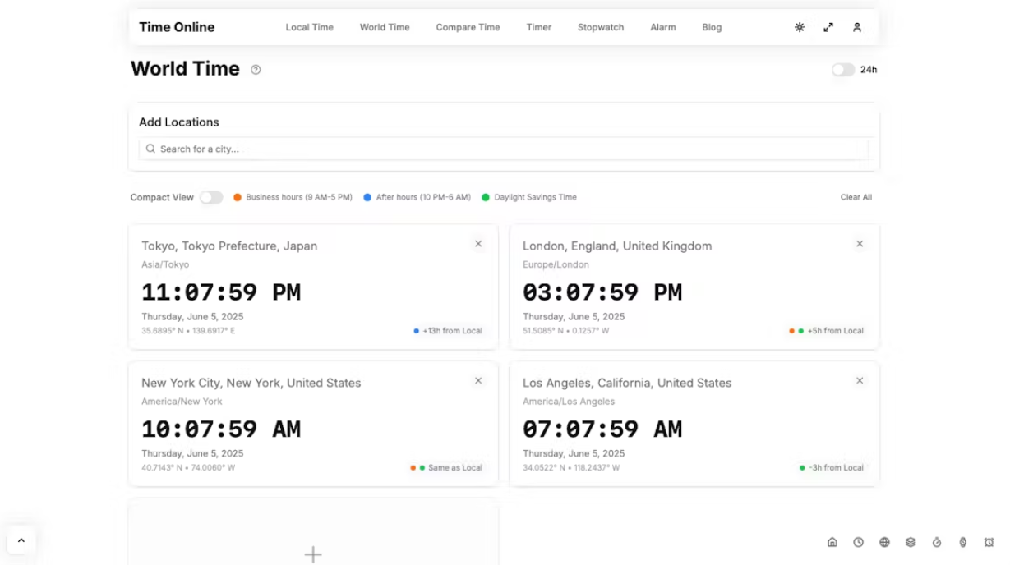The height and width of the screenshot is (565, 1010).
Task: Click the Tokyo, Tokyo Prefecture, Japan title
Action: click(x=229, y=246)
